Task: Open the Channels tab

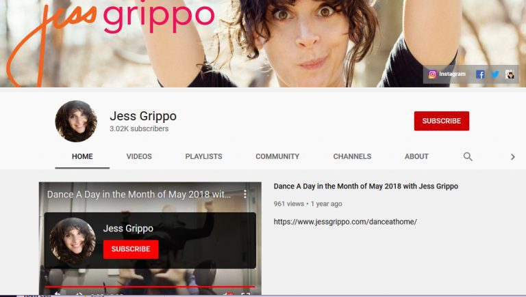Action: tap(352, 156)
